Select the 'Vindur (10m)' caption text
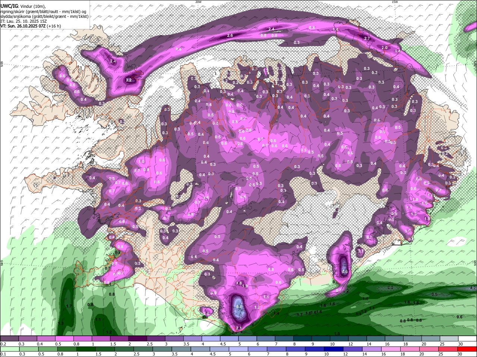The image size is (477, 357). pos(32,6)
